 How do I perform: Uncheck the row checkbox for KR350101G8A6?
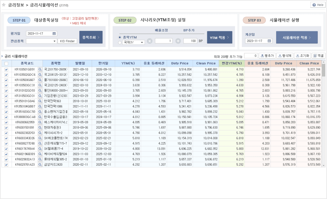pos(6,101)
